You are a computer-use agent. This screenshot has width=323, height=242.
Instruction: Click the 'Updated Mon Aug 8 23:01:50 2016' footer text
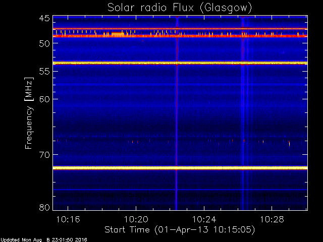[x=43, y=240]
